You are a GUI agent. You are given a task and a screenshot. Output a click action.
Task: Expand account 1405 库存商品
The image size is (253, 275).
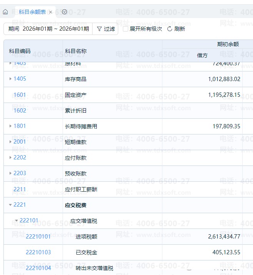pos(10,79)
